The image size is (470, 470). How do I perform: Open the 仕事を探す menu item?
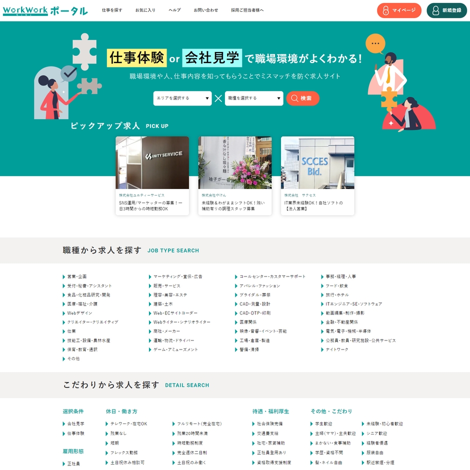(x=112, y=10)
